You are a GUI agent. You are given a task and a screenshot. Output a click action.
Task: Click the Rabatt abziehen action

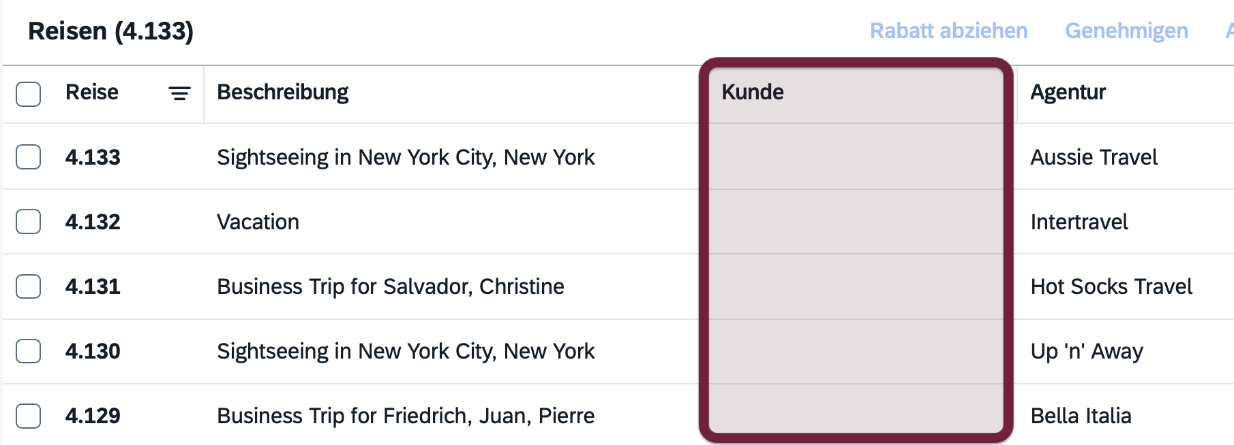948,31
